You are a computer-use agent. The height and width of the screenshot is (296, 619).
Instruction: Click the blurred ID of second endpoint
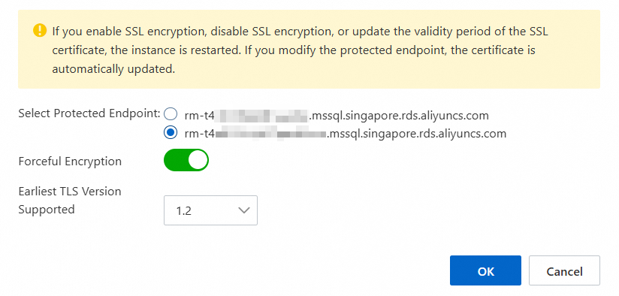(x=270, y=134)
